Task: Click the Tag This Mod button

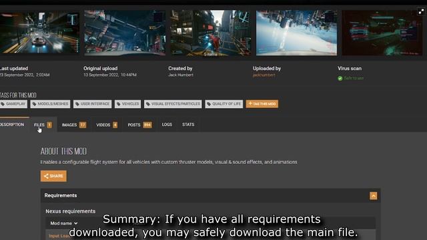Action: click(x=262, y=104)
